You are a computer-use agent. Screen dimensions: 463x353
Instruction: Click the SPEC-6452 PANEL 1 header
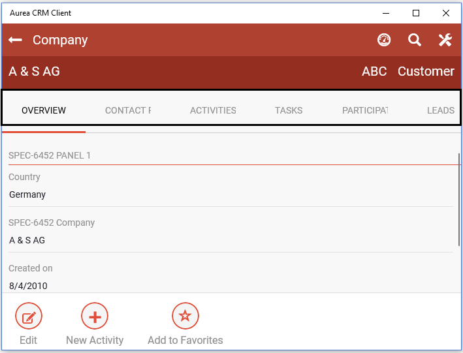(50, 155)
